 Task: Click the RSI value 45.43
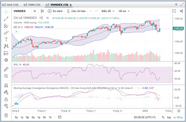[26, 65]
